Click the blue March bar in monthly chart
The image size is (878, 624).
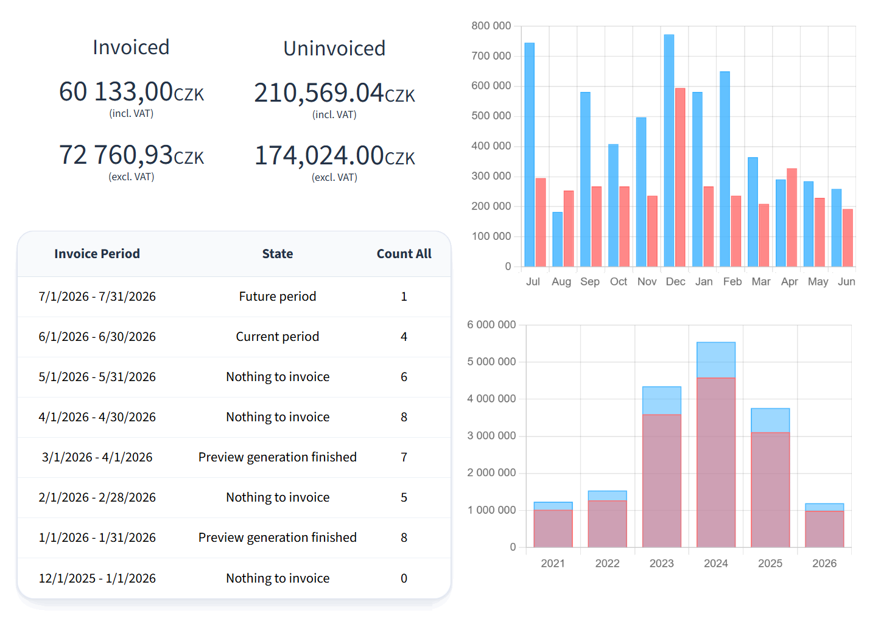753,212
